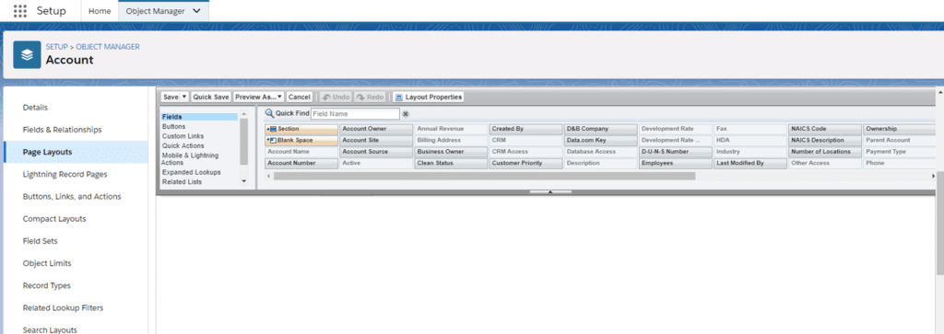
Task: Select the Number of Locations field
Action: pyautogui.click(x=825, y=152)
